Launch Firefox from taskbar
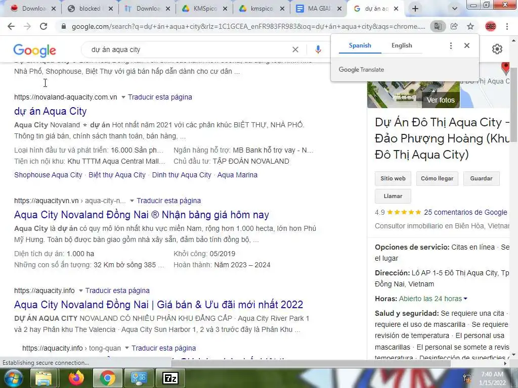The width and height of the screenshot is (518, 388). [x=76, y=378]
